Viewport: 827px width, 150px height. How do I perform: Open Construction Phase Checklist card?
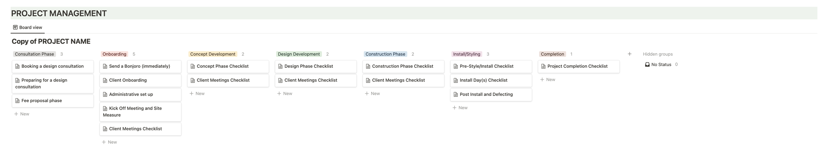point(403,66)
